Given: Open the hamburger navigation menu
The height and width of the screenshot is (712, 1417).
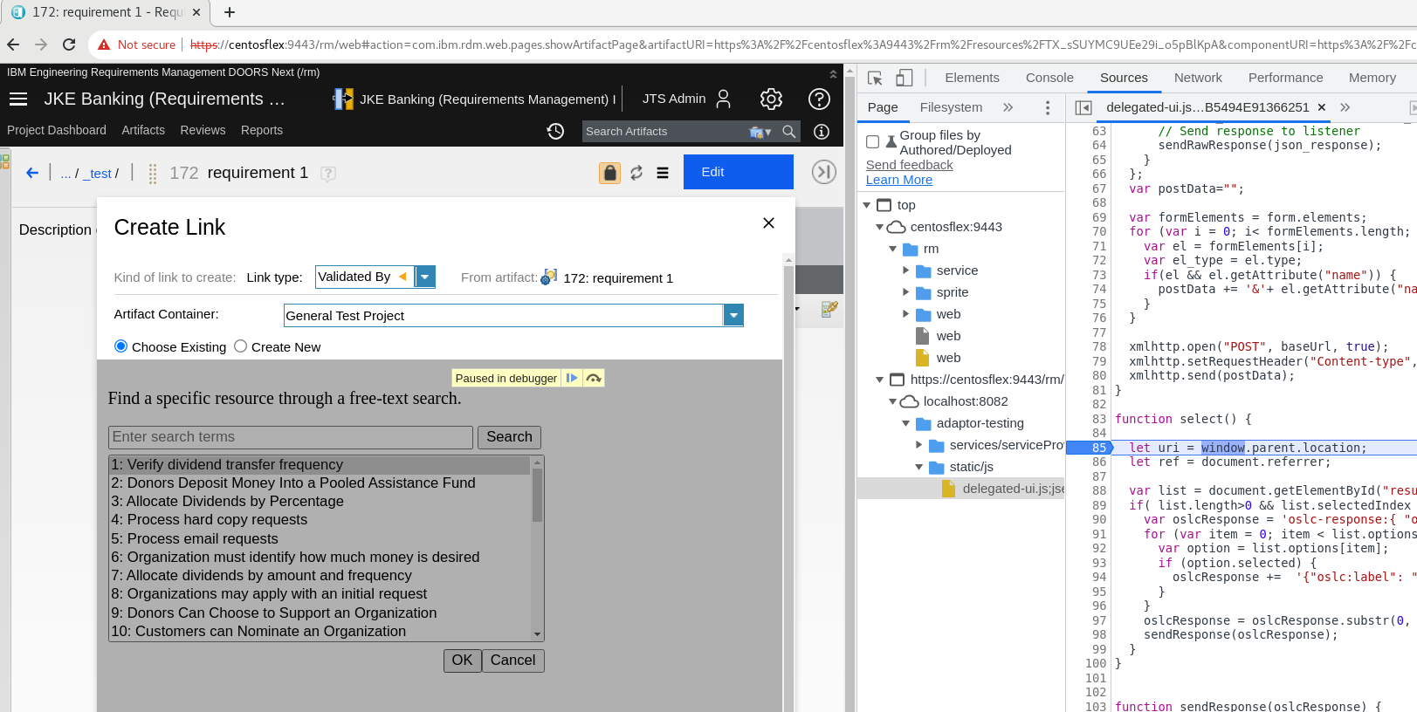Looking at the screenshot, I should 18,99.
